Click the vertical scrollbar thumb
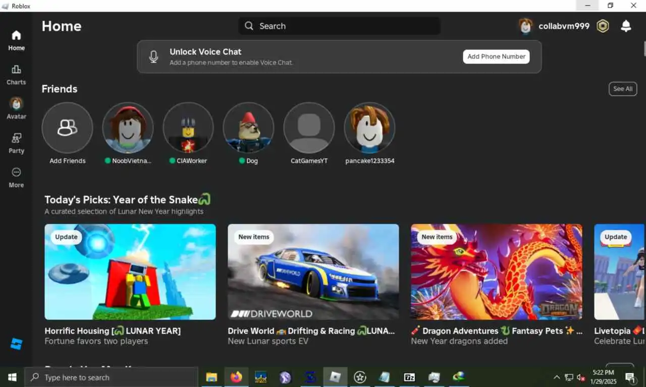 (644, 49)
